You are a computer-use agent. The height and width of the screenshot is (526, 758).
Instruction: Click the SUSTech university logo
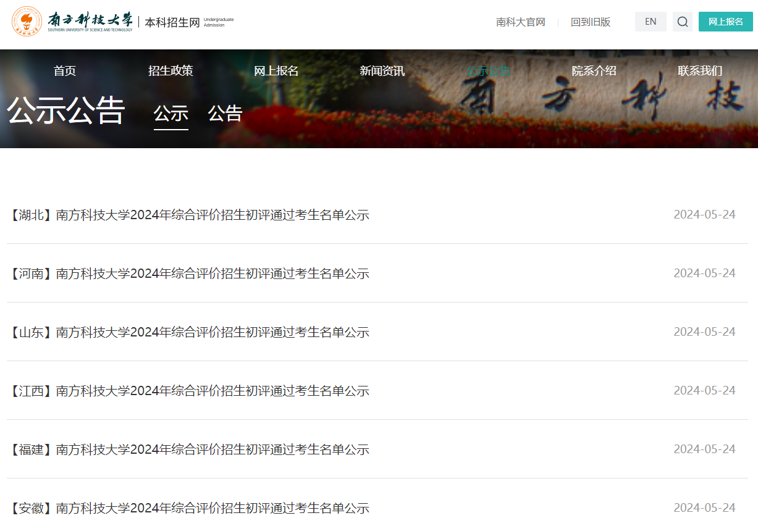point(72,22)
